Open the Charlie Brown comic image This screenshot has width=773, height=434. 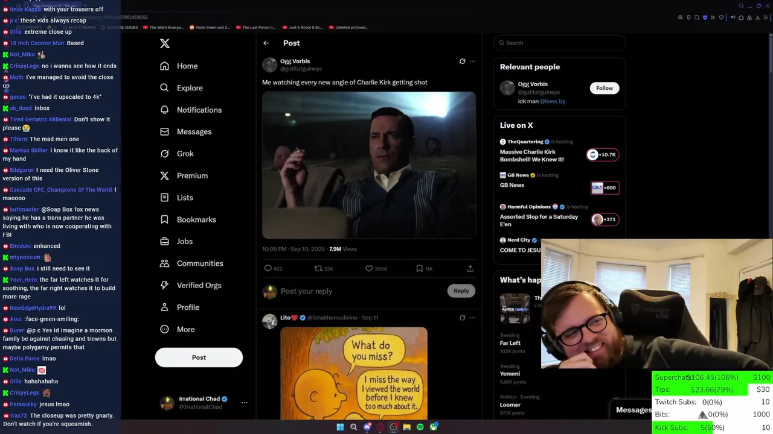click(354, 373)
